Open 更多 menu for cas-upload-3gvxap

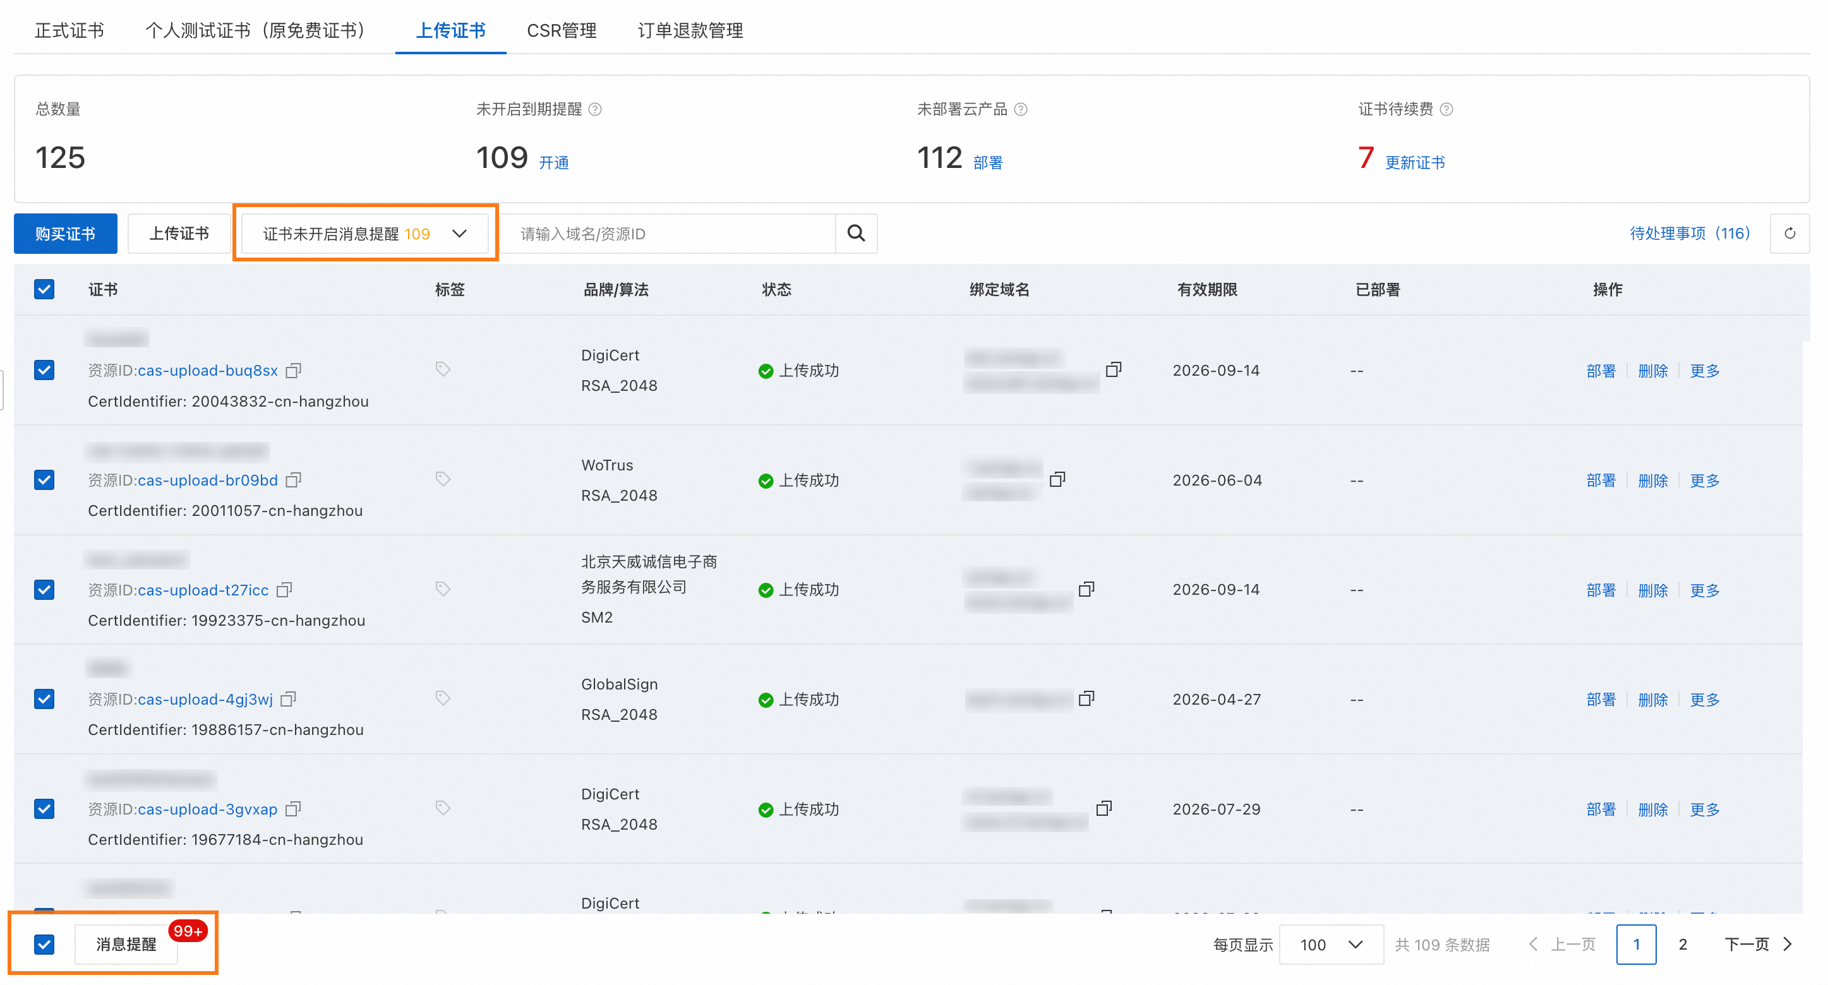(1705, 810)
